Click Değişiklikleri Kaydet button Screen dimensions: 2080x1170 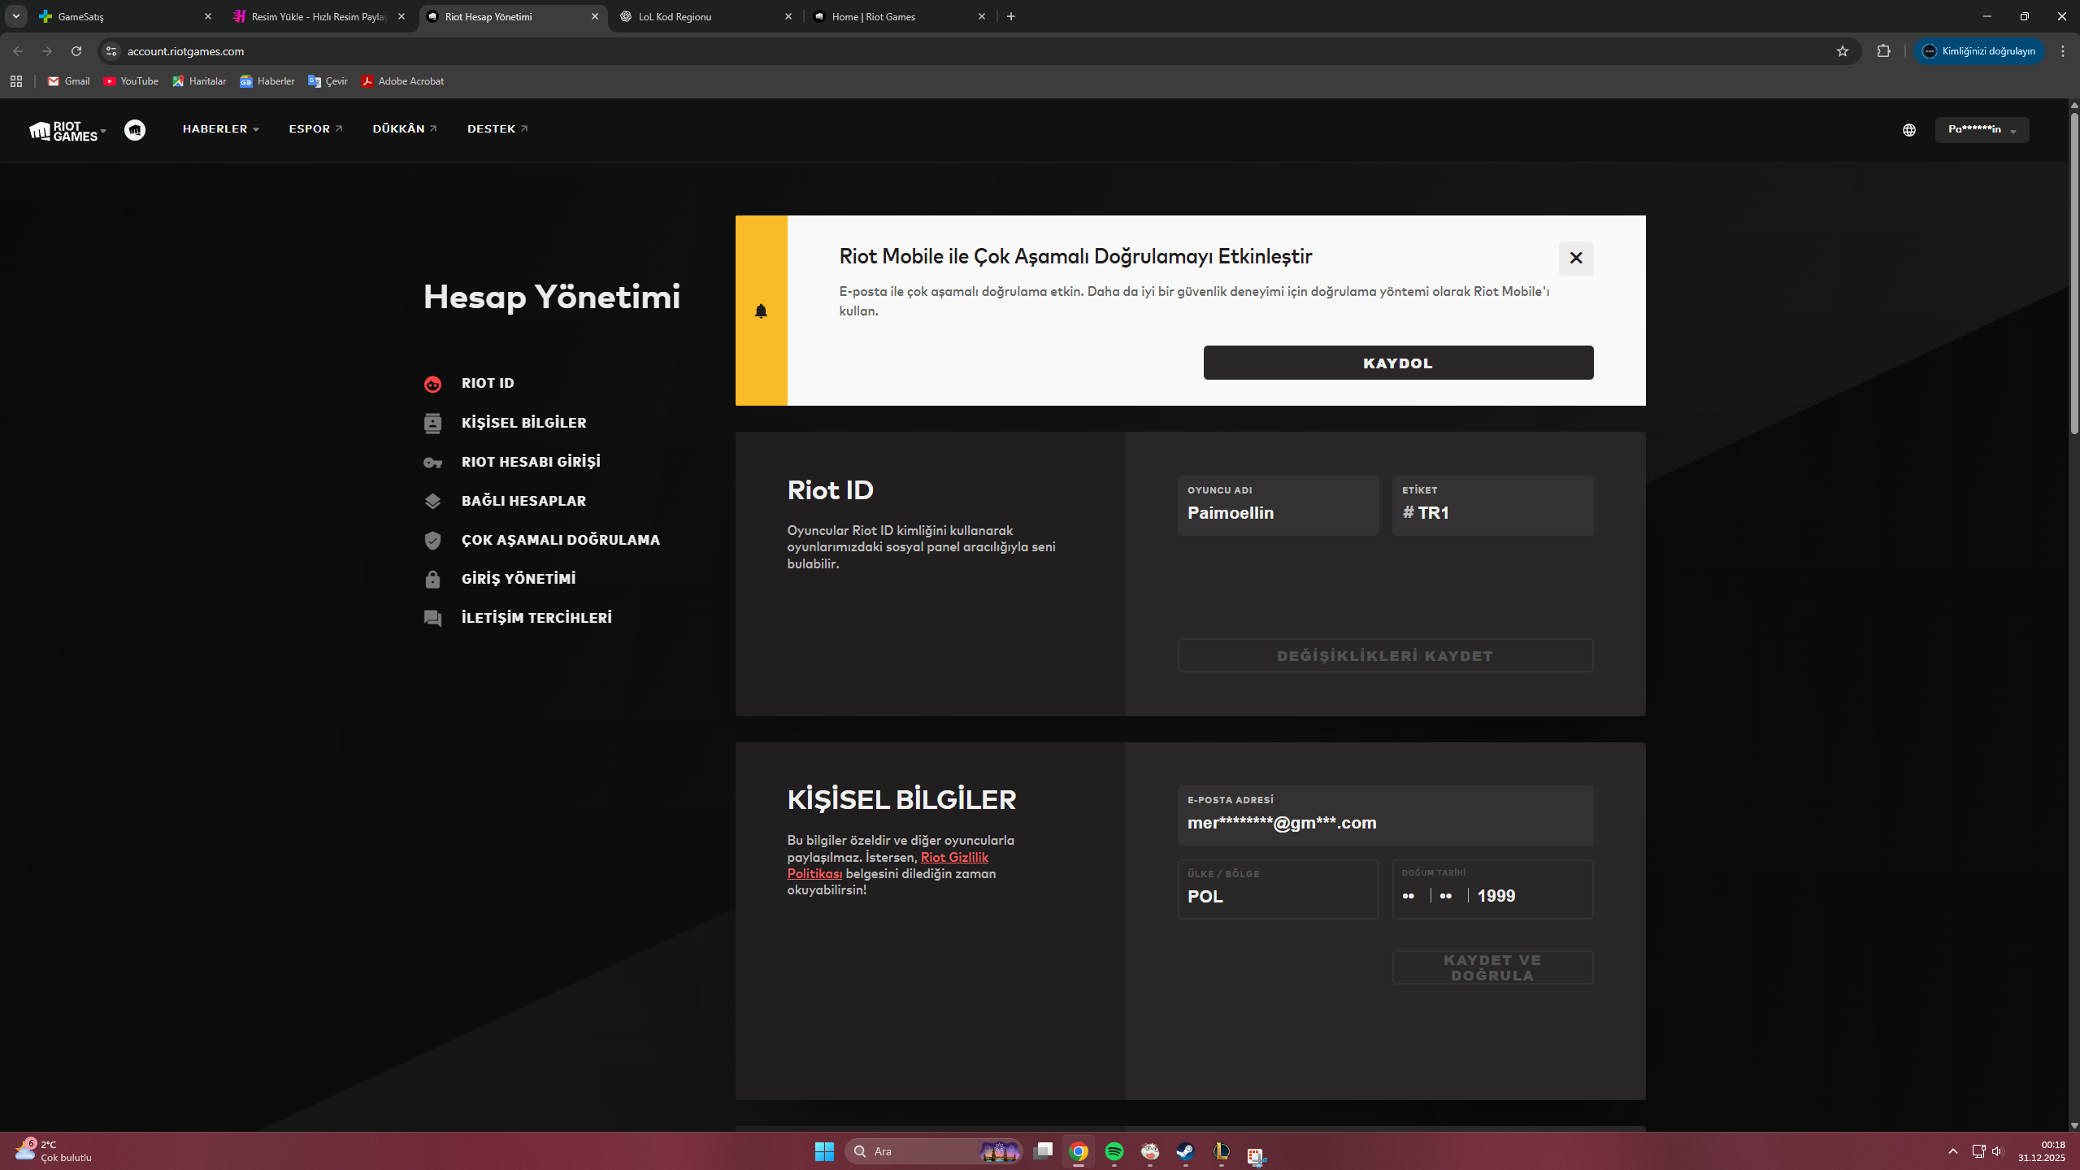1385,656
